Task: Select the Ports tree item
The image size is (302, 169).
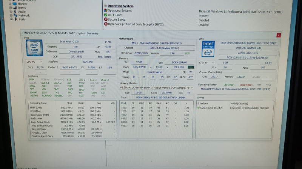Action: point(22,20)
